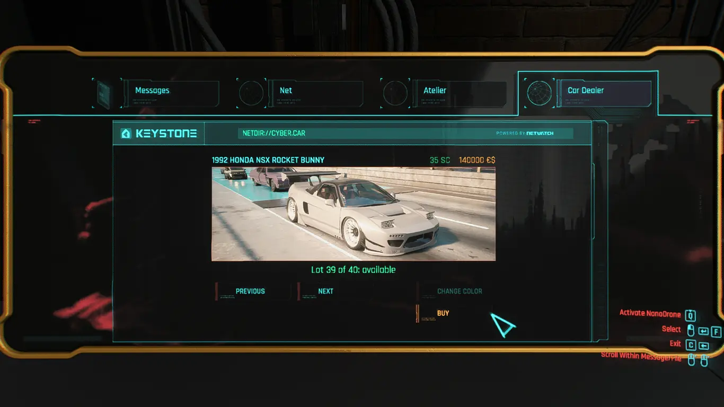Click the NETDIR://CYBER.CAR address bar
The height and width of the screenshot is (407, 724).
click(405, 134)
